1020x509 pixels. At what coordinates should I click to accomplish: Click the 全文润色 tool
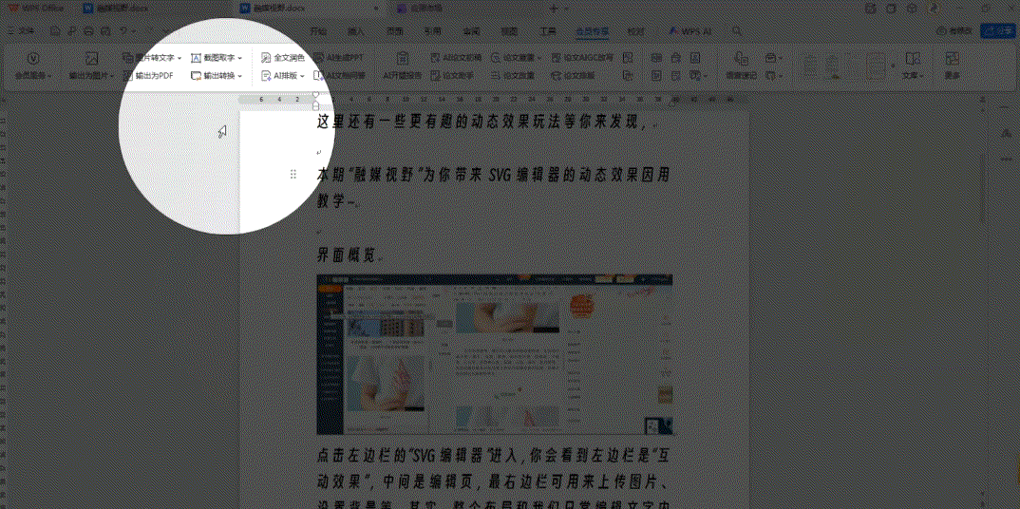click(x=283, y=58)
